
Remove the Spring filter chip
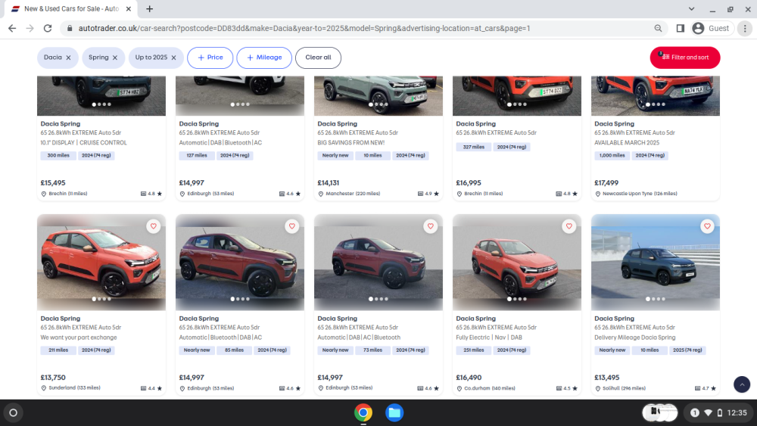coord(115,58)
